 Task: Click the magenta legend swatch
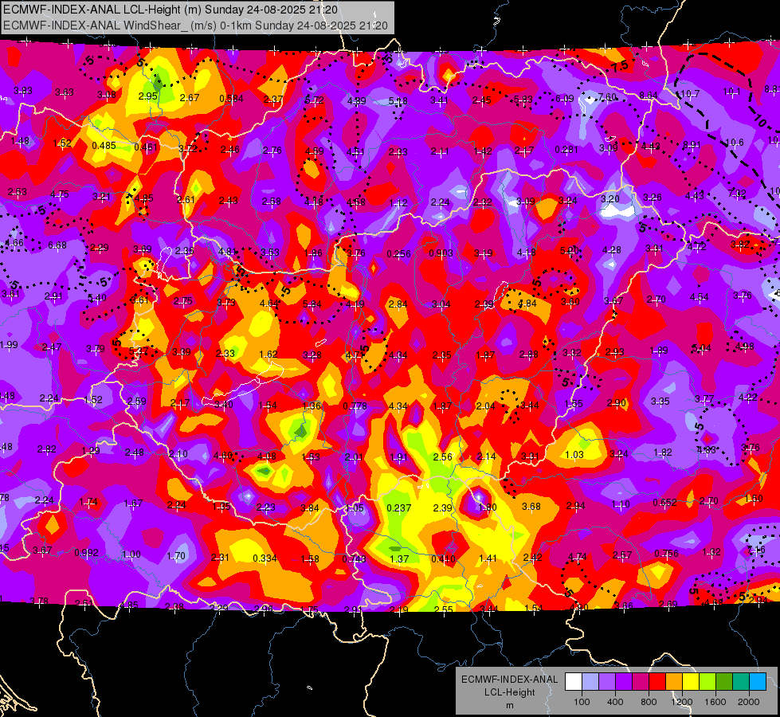pyautogui.click(x=641, y=682)
